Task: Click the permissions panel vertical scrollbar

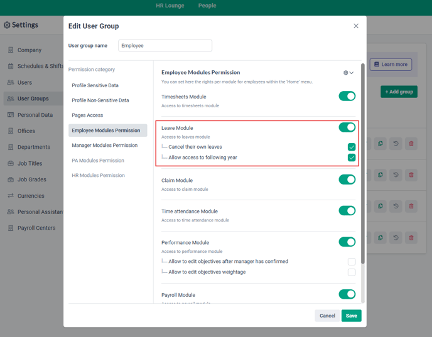Action: [363, 164]
